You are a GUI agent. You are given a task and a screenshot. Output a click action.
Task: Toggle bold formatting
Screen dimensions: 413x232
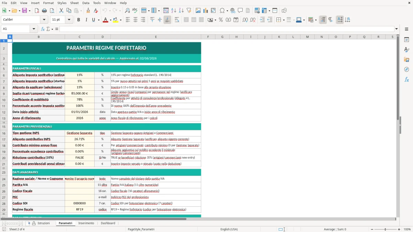coord(78,20)
